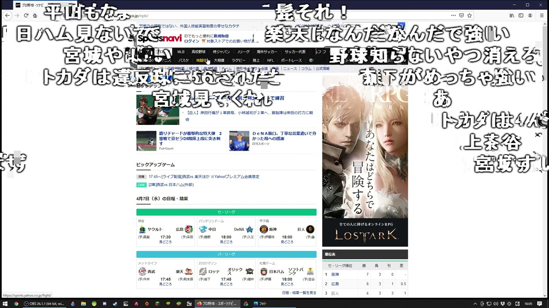The height and width of the screenshot is (308, 549).
Task: Read the DeNA阪口 母への感謝 headline
Action: point(284,136)
